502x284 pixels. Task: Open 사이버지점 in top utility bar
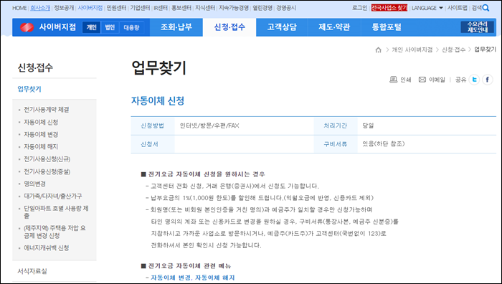(x=90, y=8)
